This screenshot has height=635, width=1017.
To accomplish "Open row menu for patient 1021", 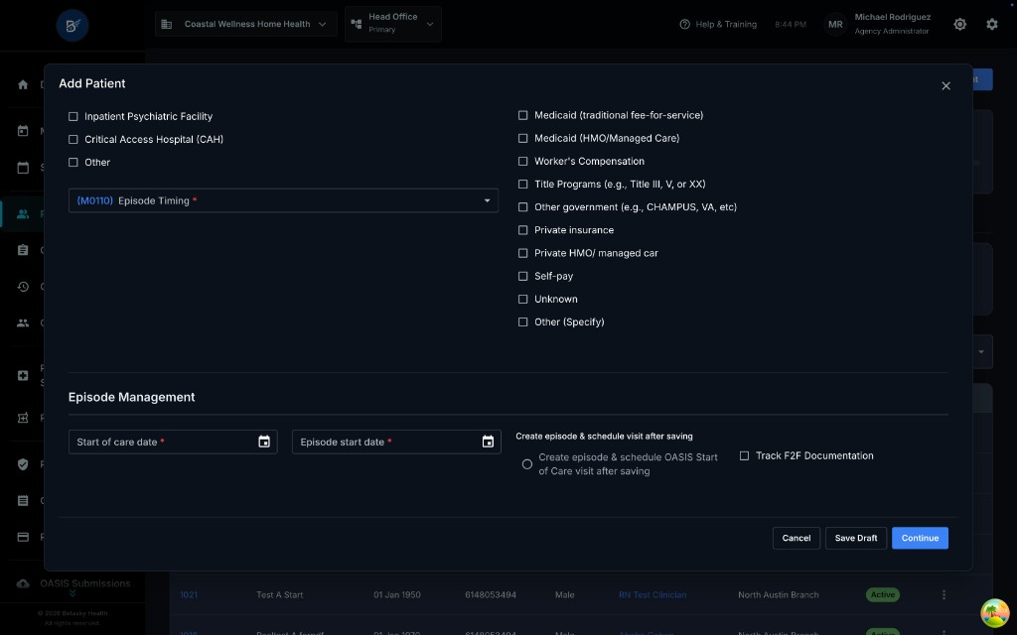I will [x=944, y=595].
